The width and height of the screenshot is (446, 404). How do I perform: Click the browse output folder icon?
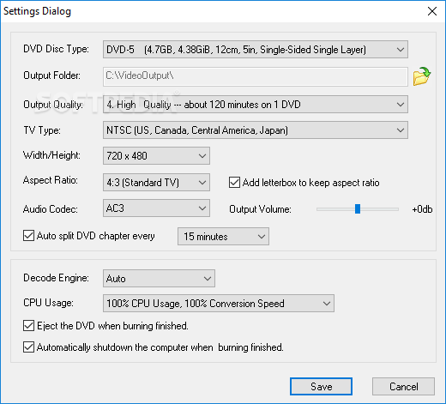422,76
